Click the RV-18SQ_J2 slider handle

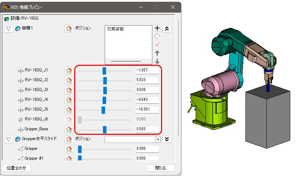point(105,81)
